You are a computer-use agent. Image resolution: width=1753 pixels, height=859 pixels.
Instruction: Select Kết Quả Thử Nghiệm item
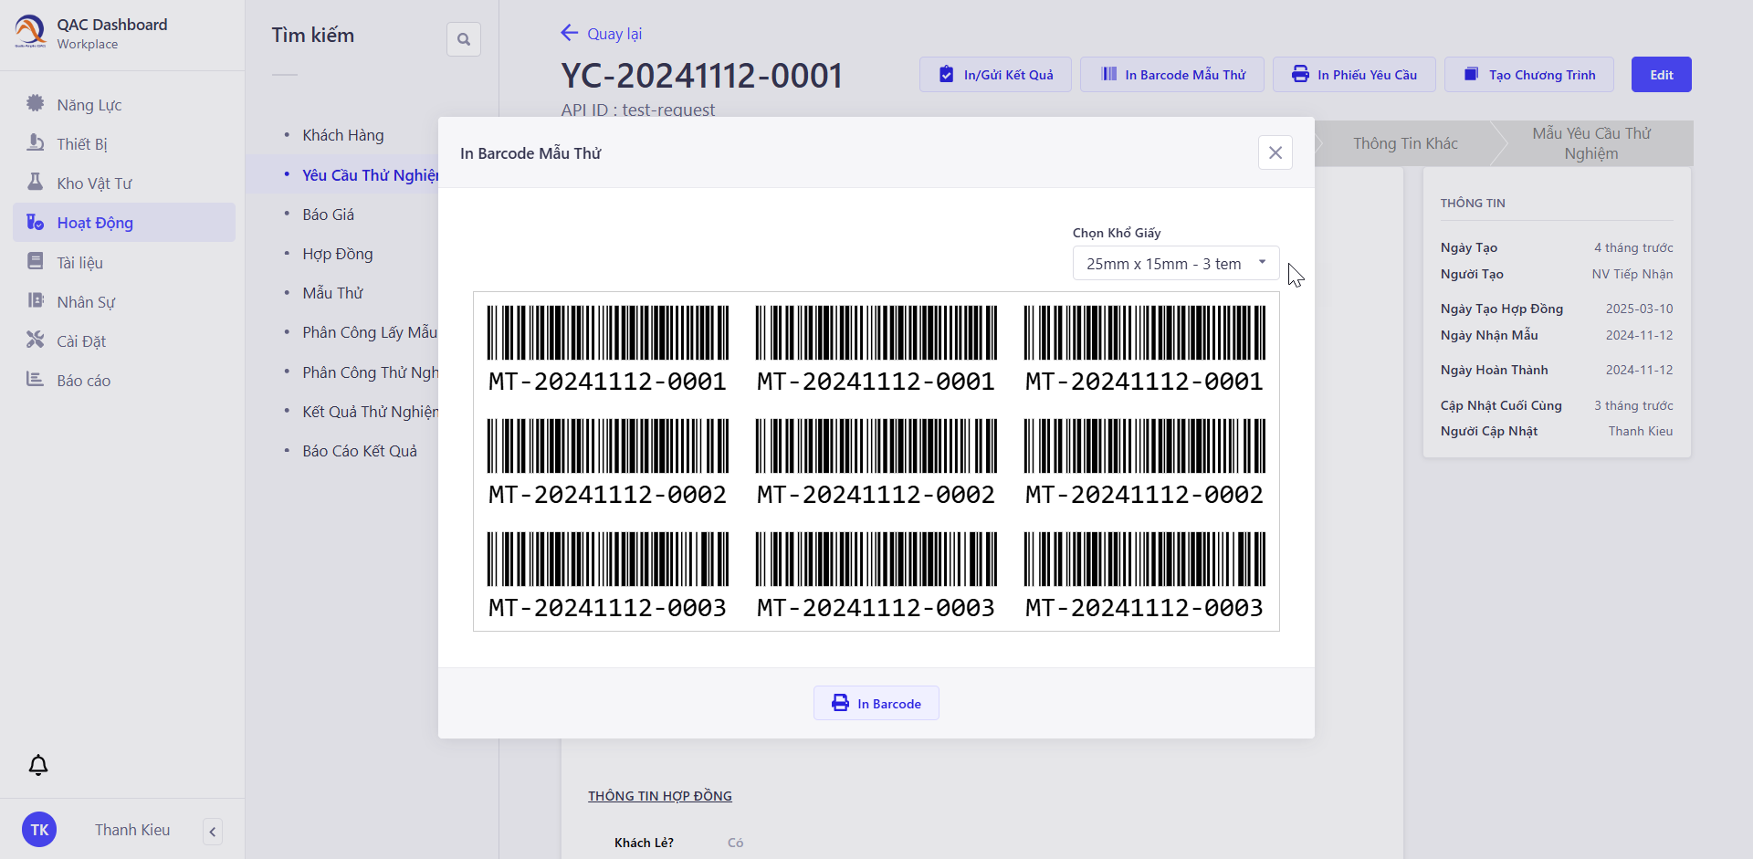tap(371, 412)
